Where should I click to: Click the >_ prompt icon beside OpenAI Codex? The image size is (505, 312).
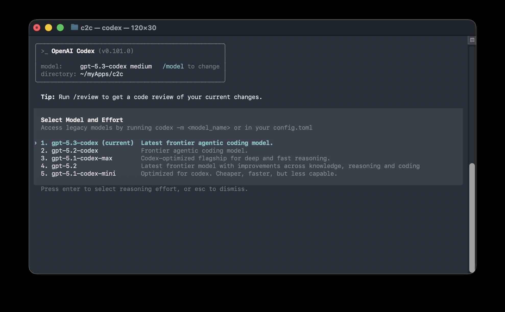tap(44, 51)
